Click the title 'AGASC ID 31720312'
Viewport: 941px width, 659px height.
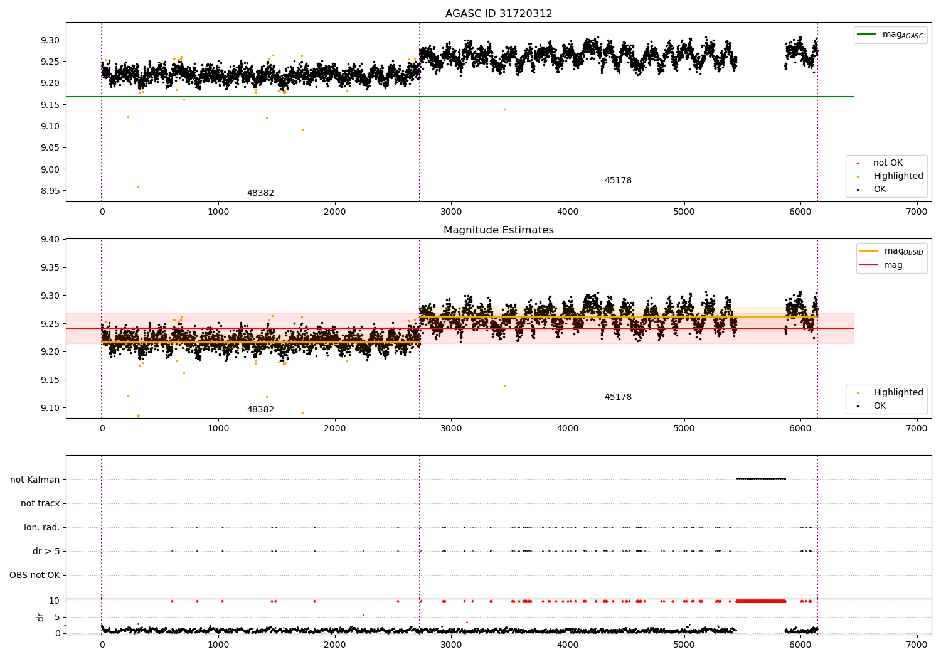pyautogui.click(x=499, y=14)
